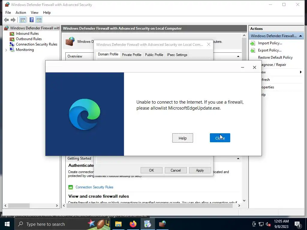Click green arrow beside Connection Security Rules link
The width and height of the screenshot is (307, 230).
tap(70, 187)
